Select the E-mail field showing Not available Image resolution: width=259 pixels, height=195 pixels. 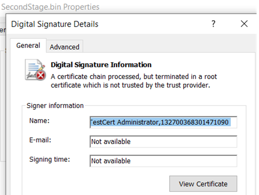(163, 142)
